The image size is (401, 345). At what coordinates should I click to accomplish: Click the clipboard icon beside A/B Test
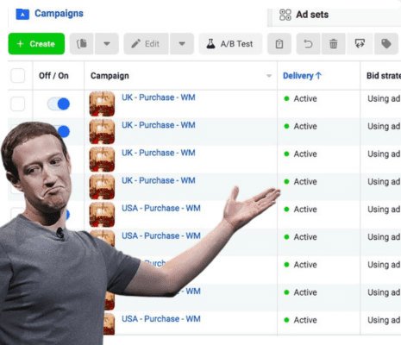[x=279, y=44]
